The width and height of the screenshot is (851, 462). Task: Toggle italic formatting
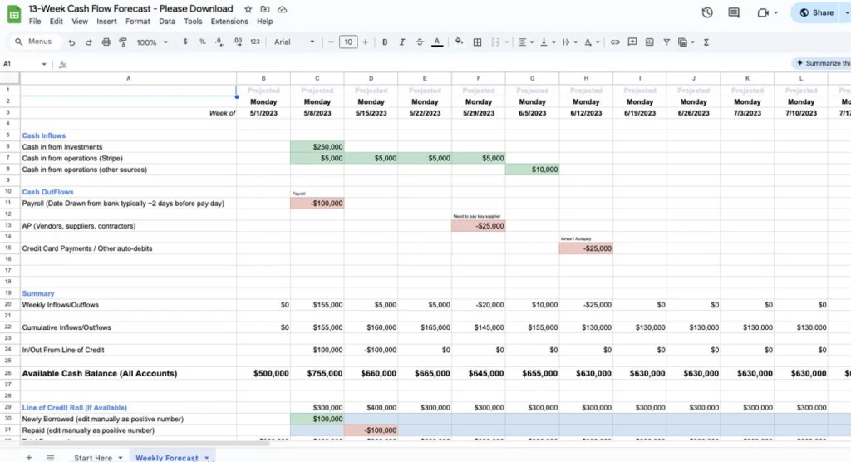click(x=402, y=42)
